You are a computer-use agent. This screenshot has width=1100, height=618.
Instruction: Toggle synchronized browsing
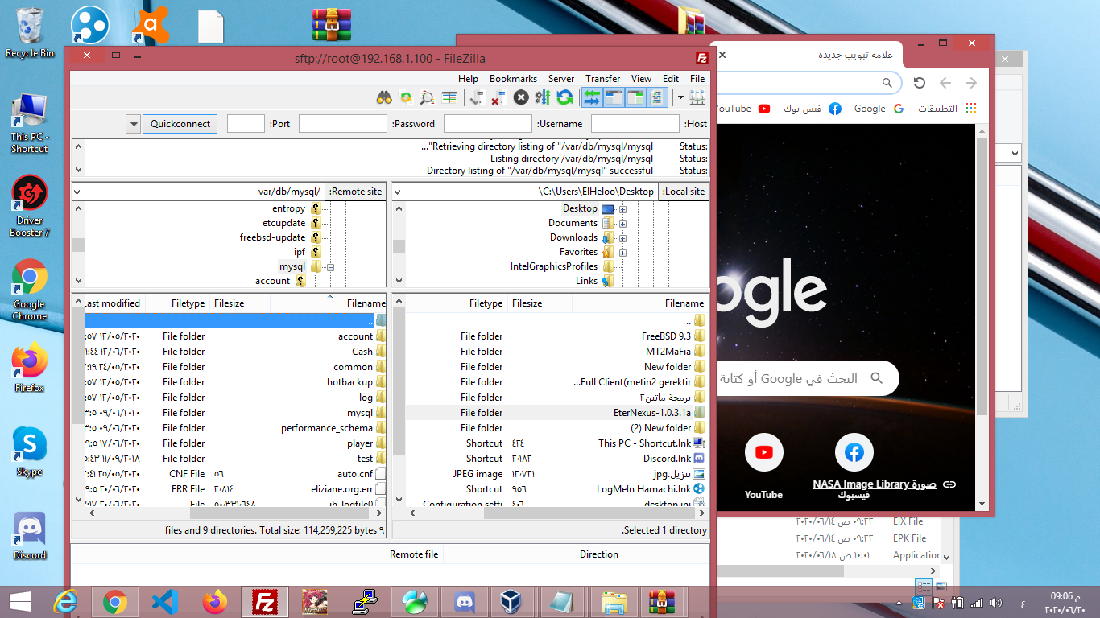pos(406,97)
